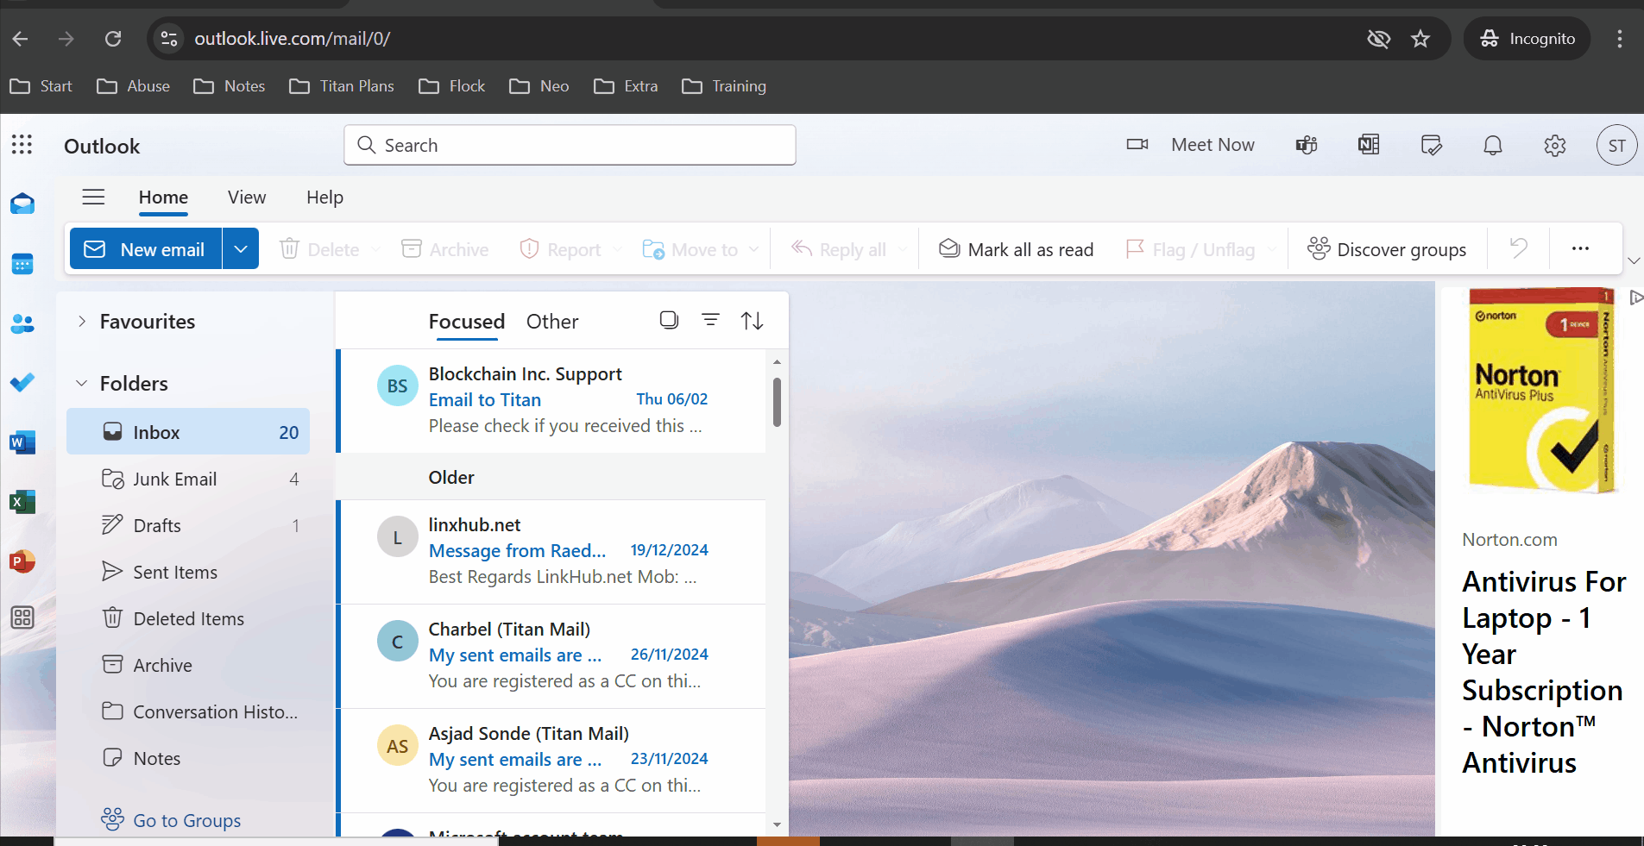Click the Meet Now video camera icon
1644x846 pixels.
click(1137, 145)
